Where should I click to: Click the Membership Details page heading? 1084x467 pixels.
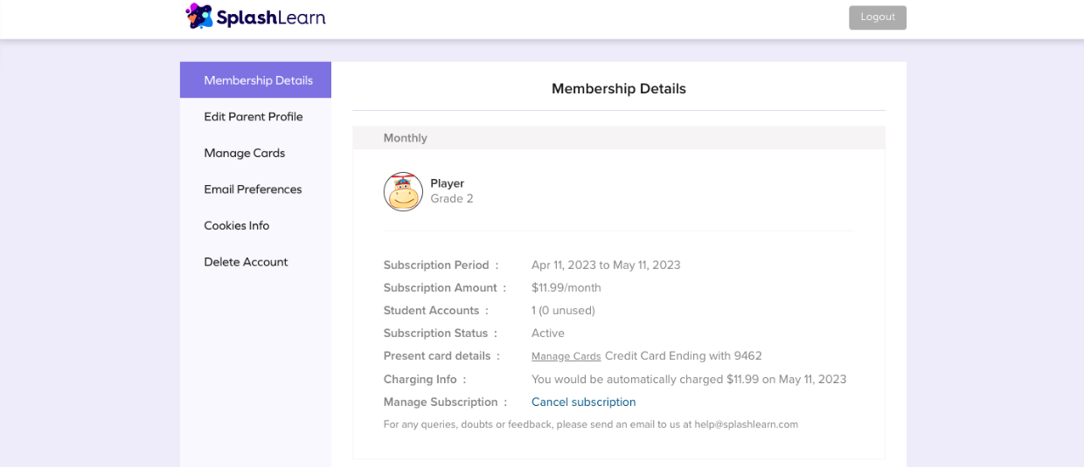click(618, 89)
